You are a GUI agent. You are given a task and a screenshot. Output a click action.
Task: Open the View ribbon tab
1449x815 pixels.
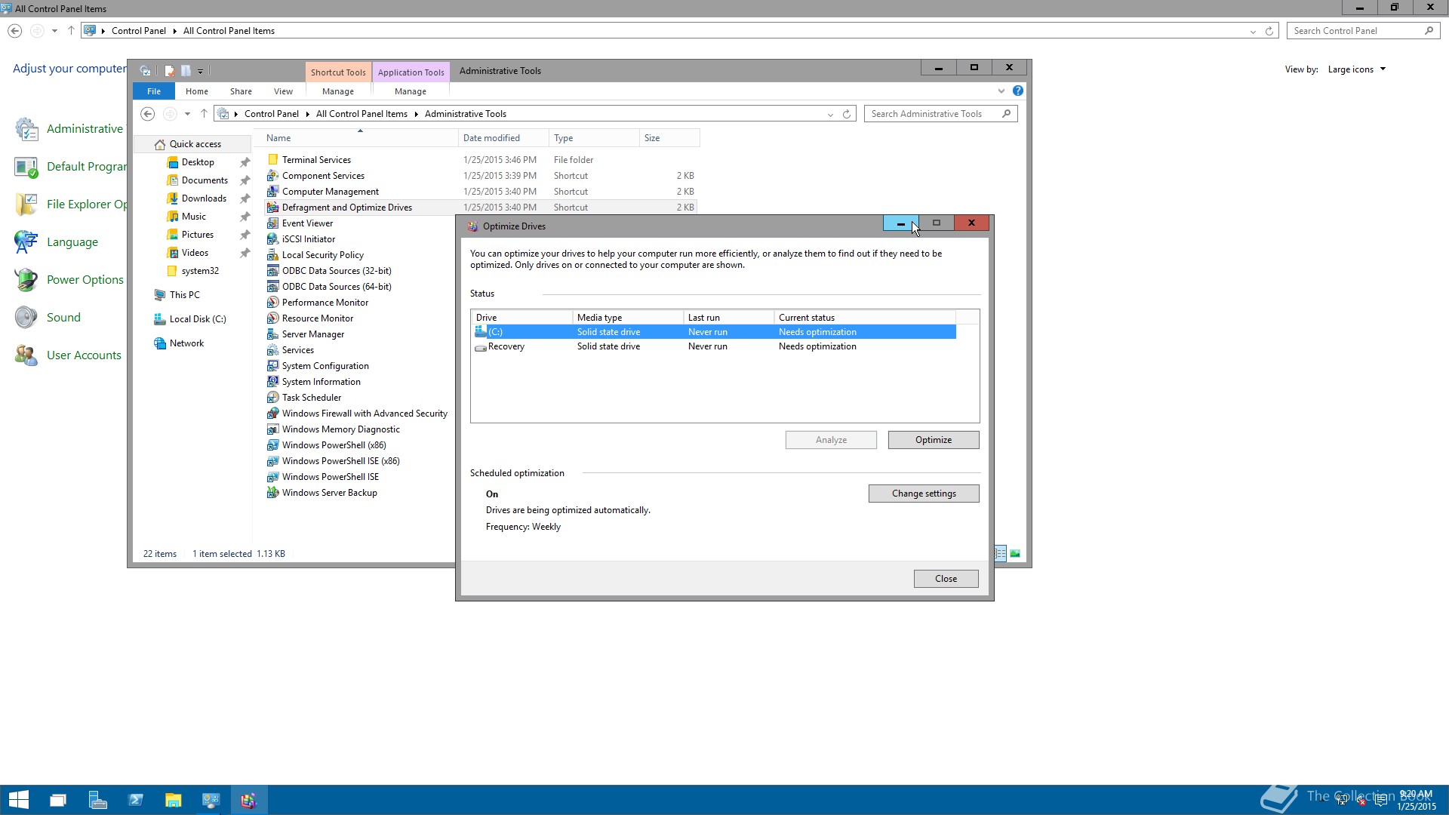pos(283,91)
